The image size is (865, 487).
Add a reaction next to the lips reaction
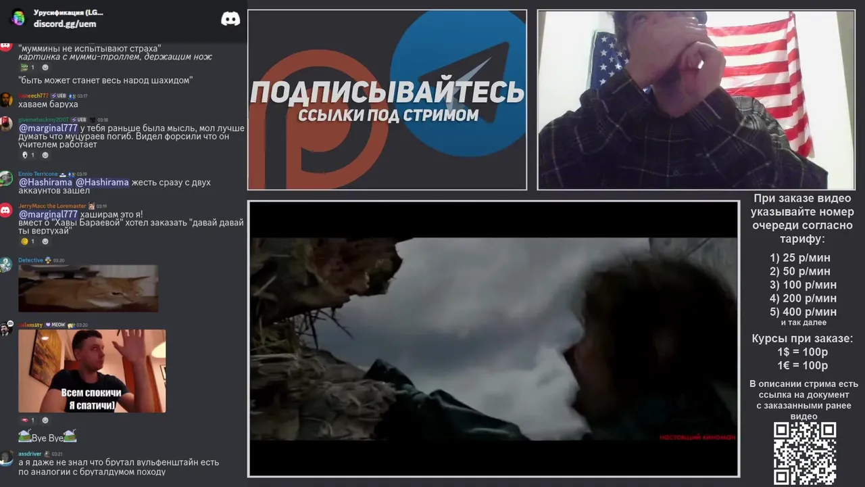click(x=45, y=421)
